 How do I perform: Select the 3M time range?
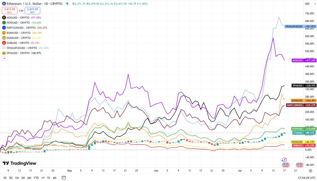[x=23, y=178]
